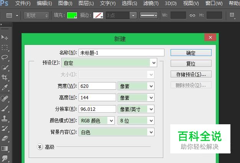
Task: Open the 文字(Y) menu
Action: tap(108, 3)
